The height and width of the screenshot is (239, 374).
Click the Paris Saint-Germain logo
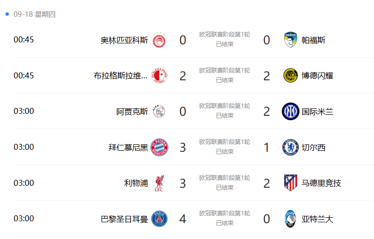[159, 219]
